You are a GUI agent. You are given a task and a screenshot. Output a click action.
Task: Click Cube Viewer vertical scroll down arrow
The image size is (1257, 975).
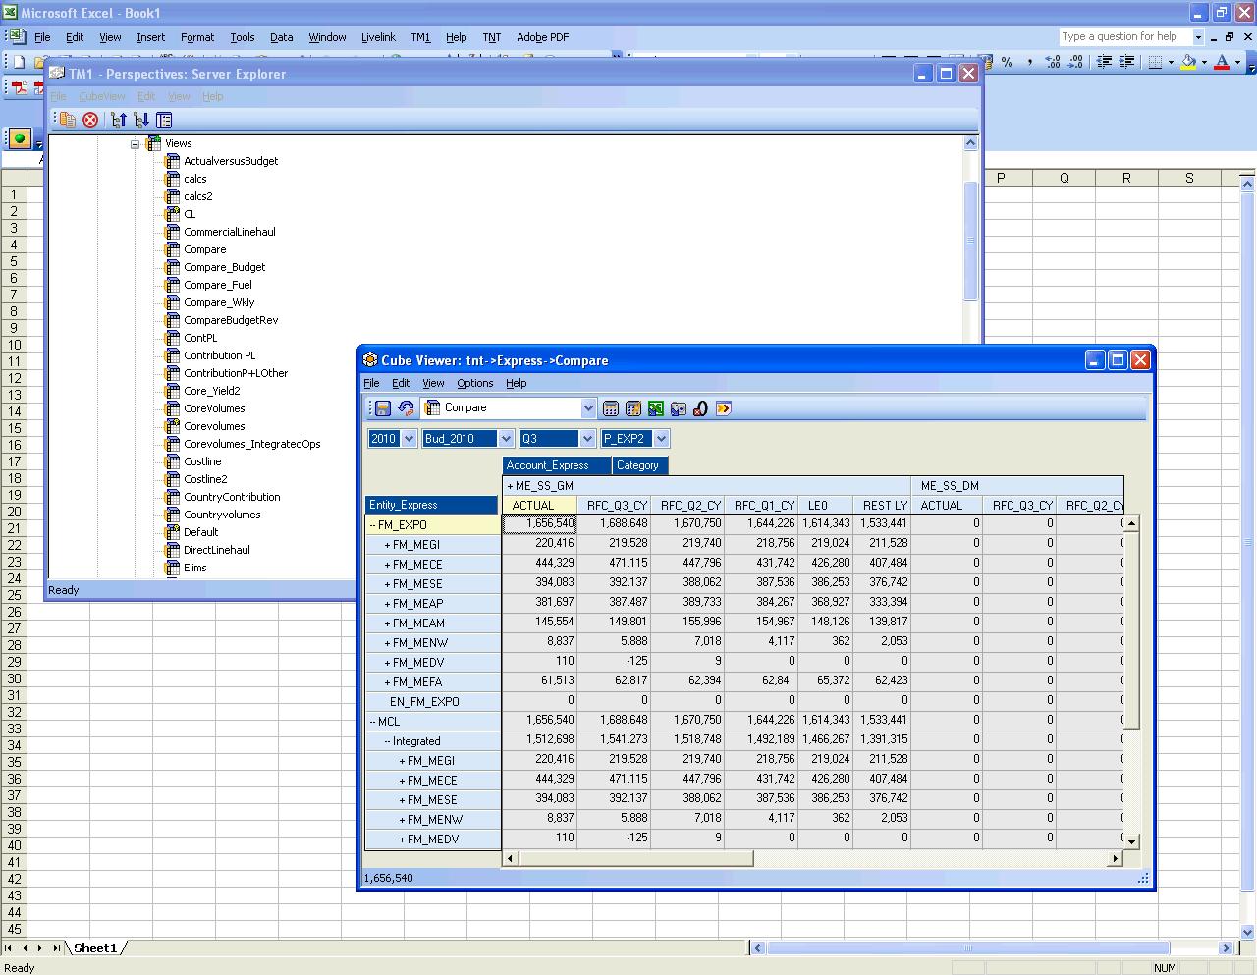click(1131, 841)
